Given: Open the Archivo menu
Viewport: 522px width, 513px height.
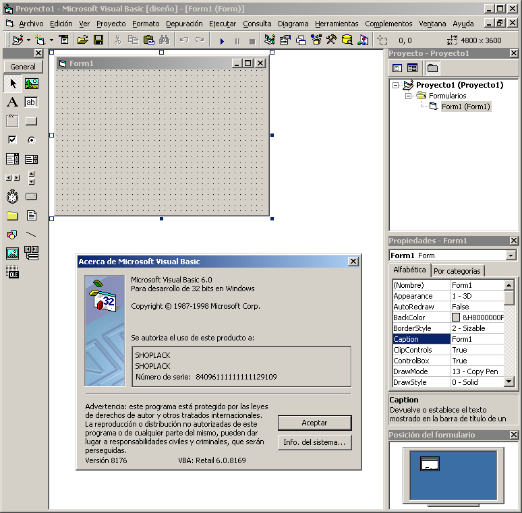Looking at the screenshot, I should [x=31, y=24].
